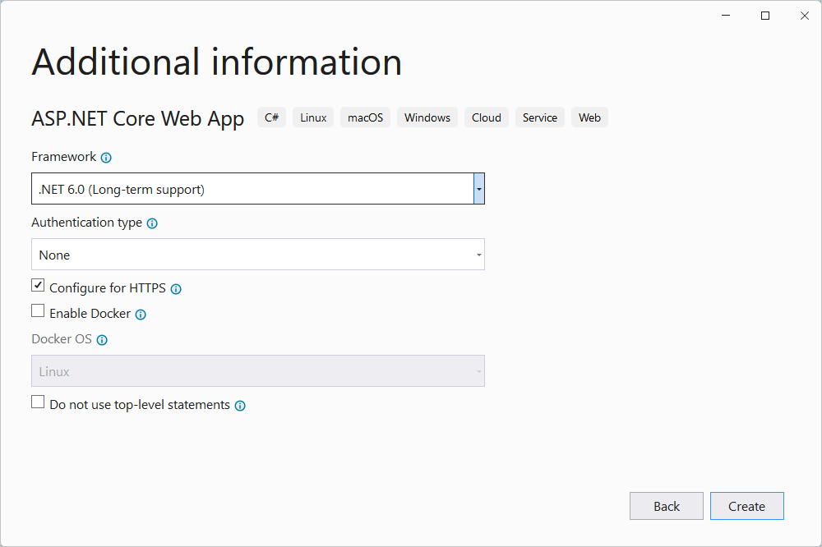The height and width of the screenshot is (547, 822).
Task: Check Do not use top-level statements
Action: tap(38, 402)
